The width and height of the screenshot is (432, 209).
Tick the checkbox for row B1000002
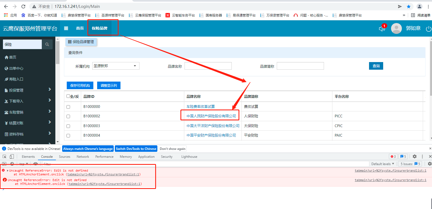(x=68, y=116)
